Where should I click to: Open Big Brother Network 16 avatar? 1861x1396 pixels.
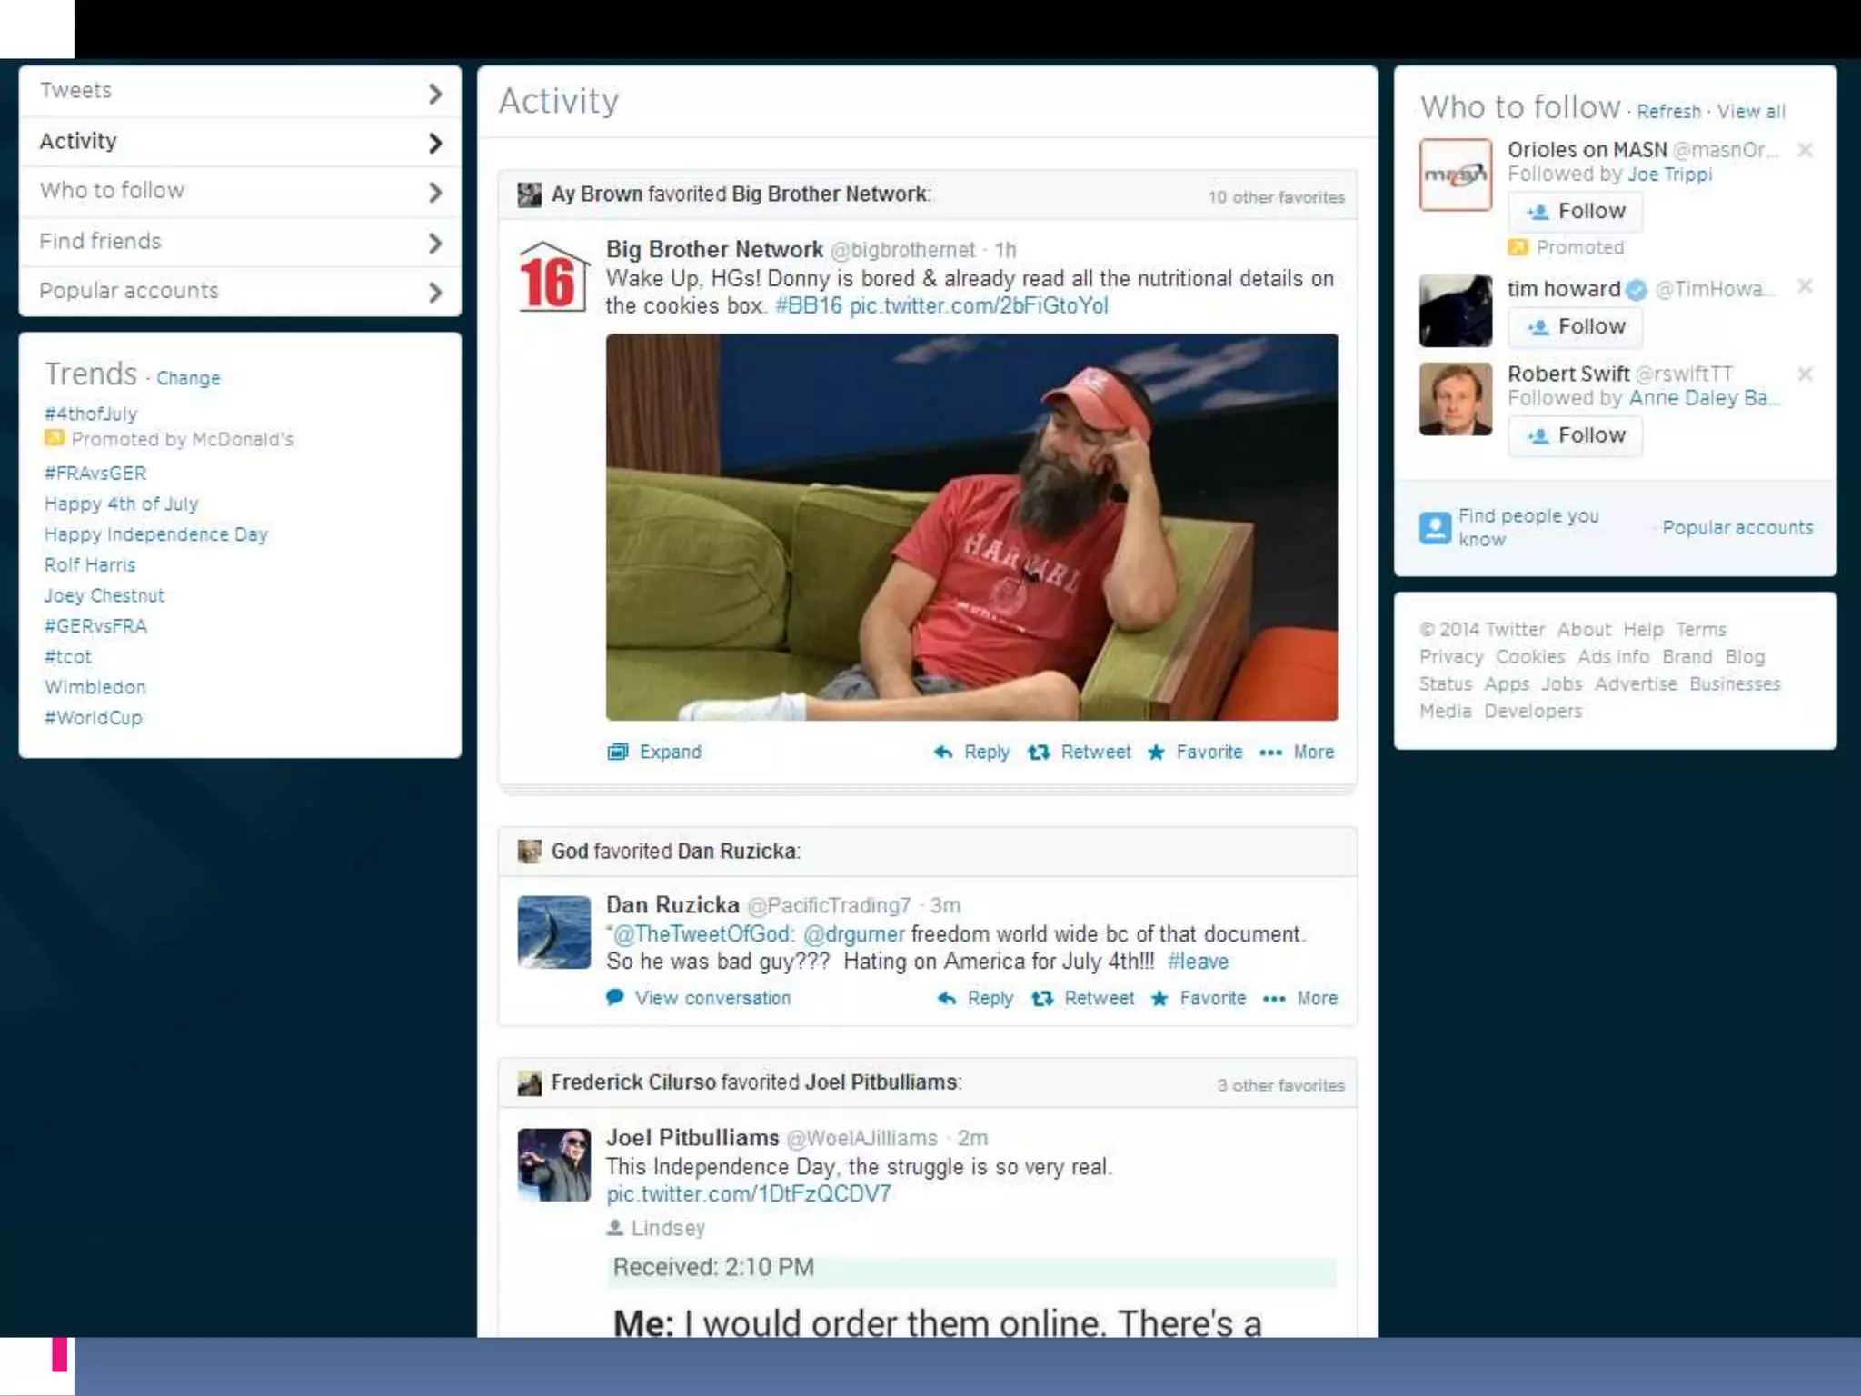(552, 278)
